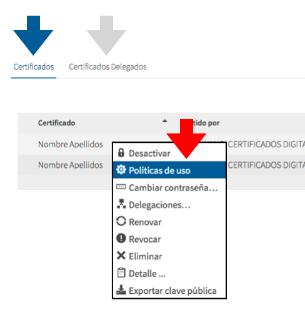Click the gear icon for Políticas de uso
Screen dimensions: 305x312
point(121,170)
